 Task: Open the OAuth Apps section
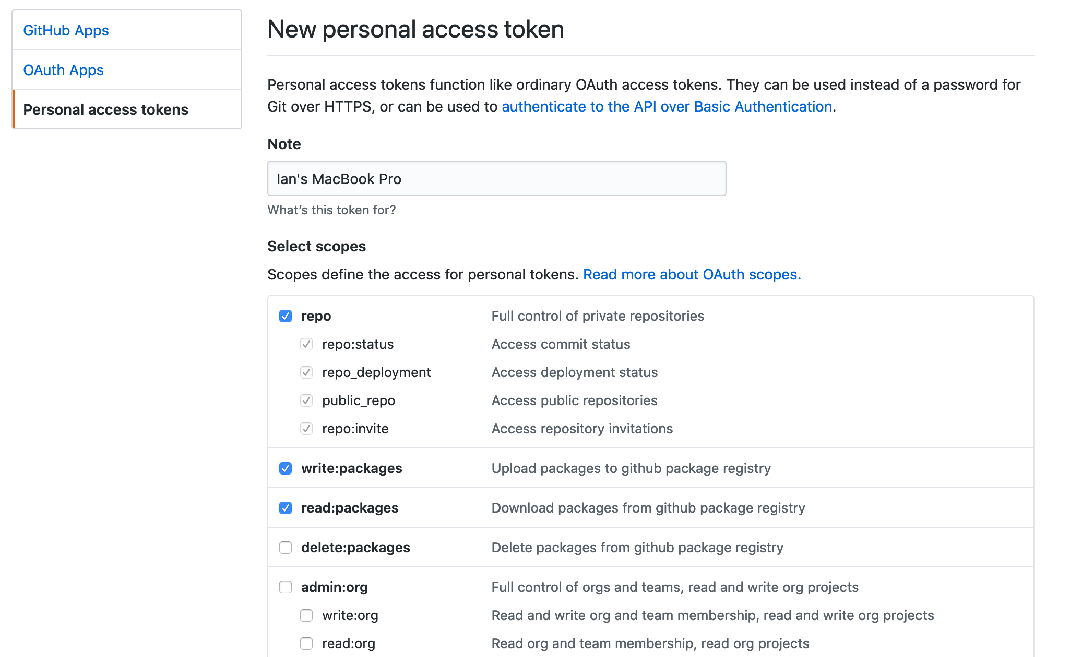point(63,70)
